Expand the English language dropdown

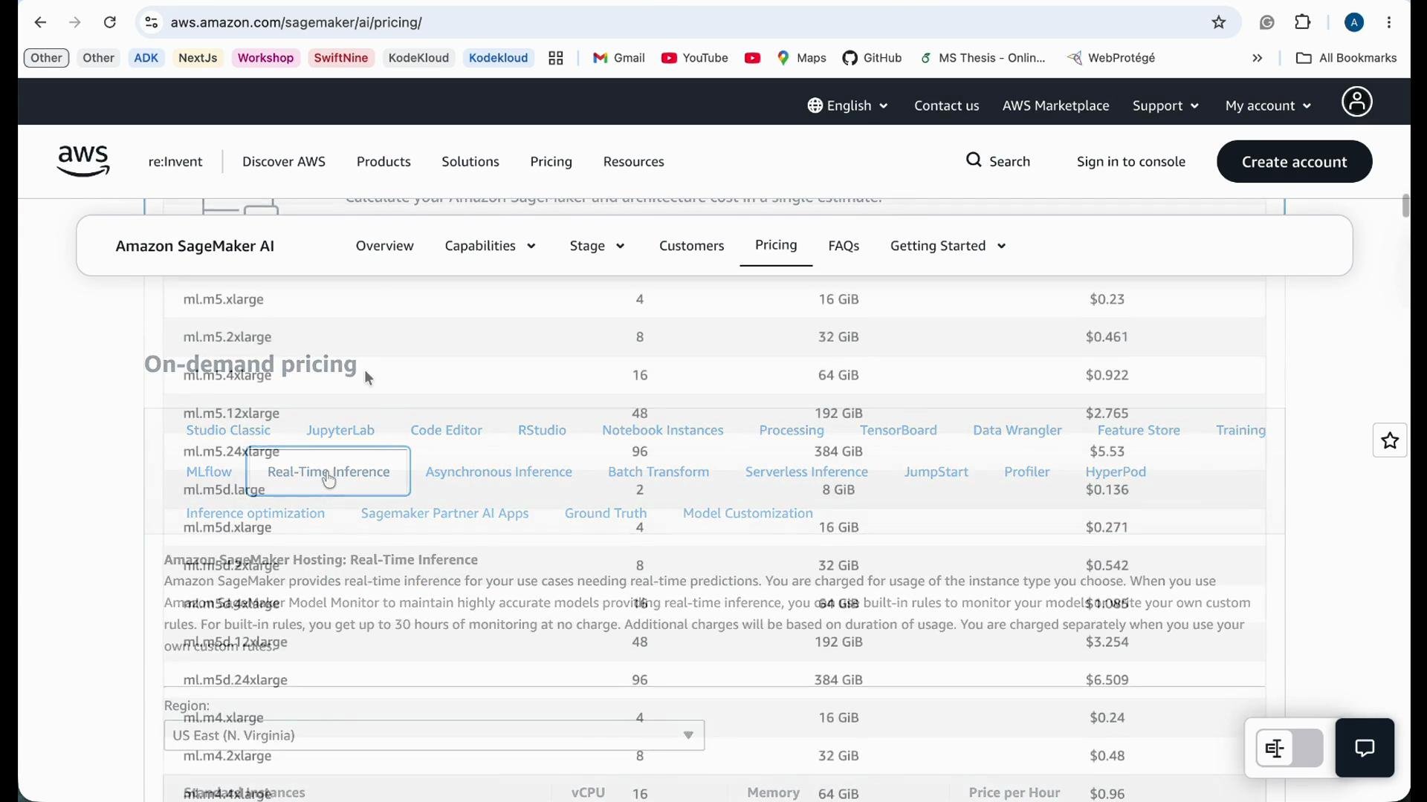(x=848, y=106)
